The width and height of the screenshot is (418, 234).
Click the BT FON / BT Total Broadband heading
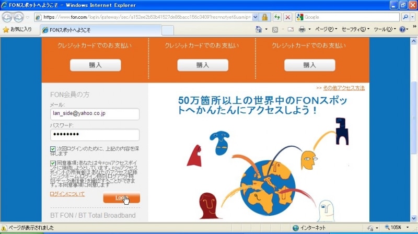click(x=93, y=215)
